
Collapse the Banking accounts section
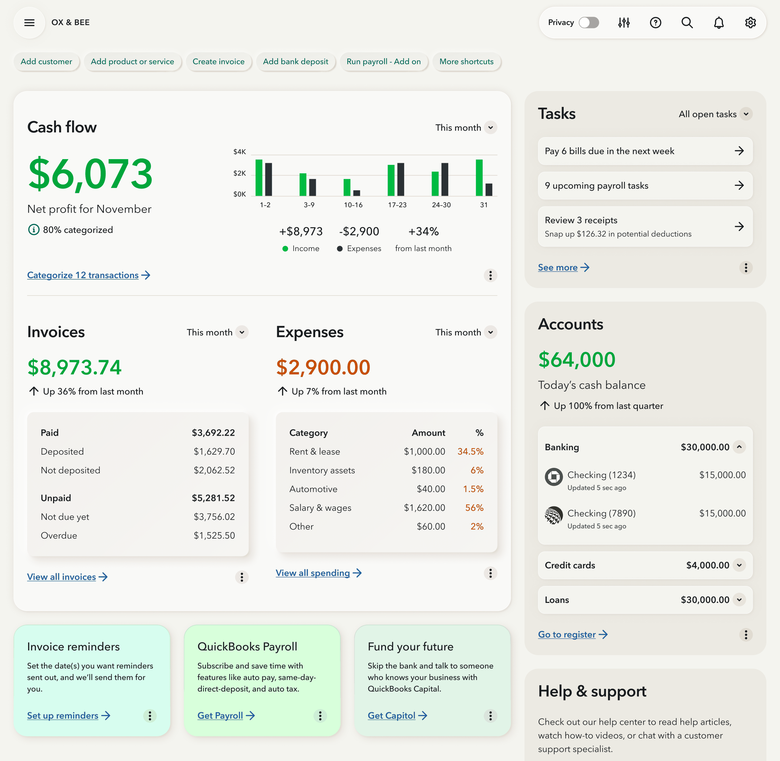[739, 447]
